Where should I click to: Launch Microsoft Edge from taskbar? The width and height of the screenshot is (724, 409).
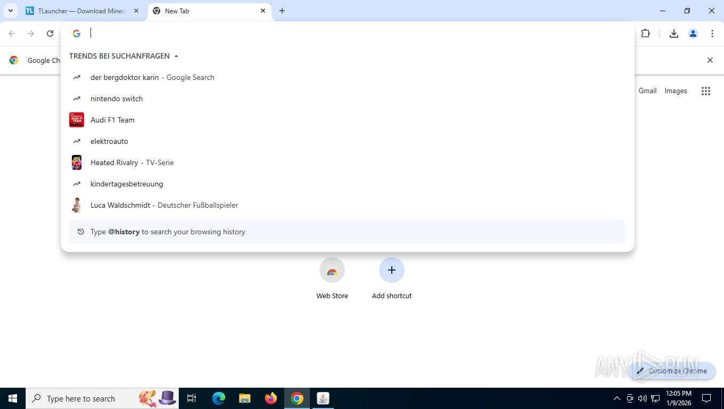pyautogui.click(x=219, y=398)
